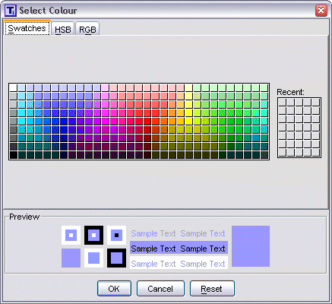Select the Swatches tab
This screenshot has height=304, width=332.
click(x=27, y=28)
